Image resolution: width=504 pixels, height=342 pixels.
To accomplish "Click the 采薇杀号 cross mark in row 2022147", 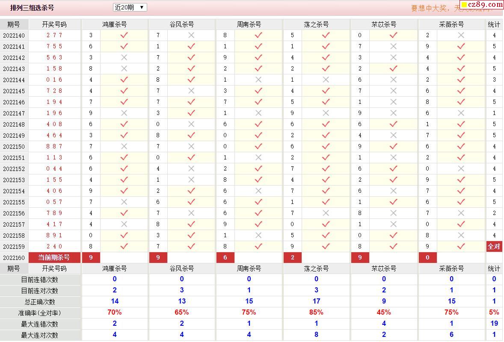I will click(x=461, y=113).
